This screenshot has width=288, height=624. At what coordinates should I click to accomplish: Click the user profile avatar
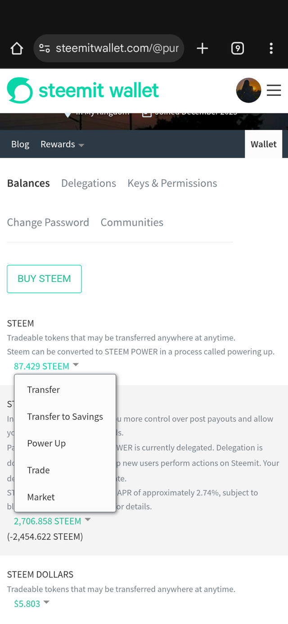coord(248,90)
